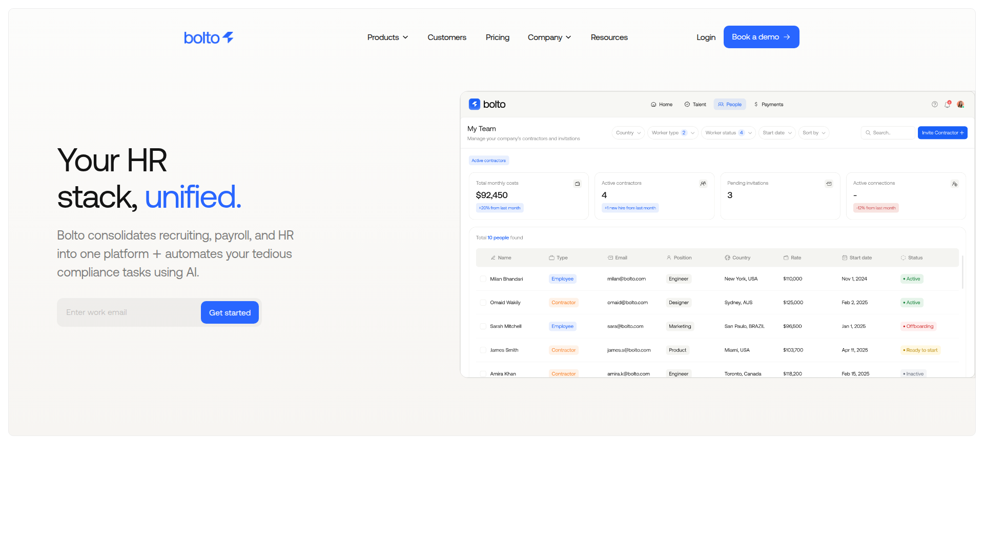Click the user avatar in the dashboard
This screenshot has width=984, height=554.
960,104
